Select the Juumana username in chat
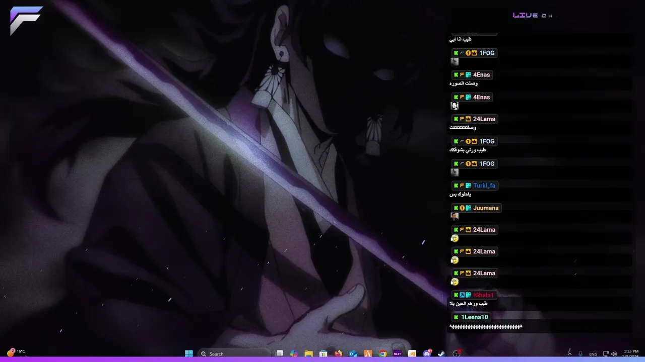This screenshot has width=645, height=362. [486, 208]
